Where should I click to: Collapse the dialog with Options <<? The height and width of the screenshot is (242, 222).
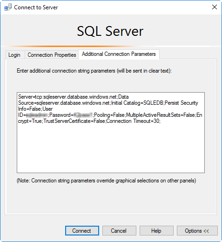(197, 231)
